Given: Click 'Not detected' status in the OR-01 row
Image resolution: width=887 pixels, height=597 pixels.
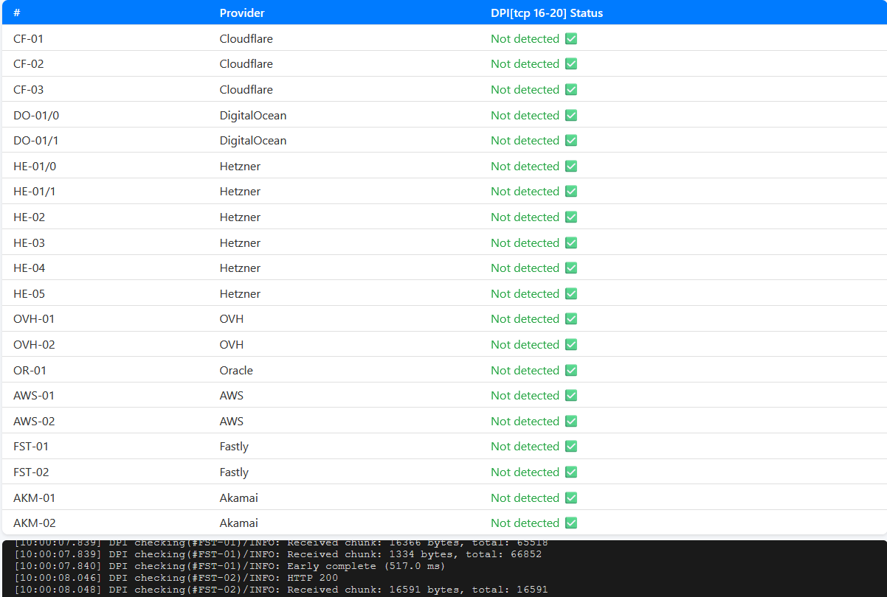Looking at the screenshot, I should [x=525, y=370].
